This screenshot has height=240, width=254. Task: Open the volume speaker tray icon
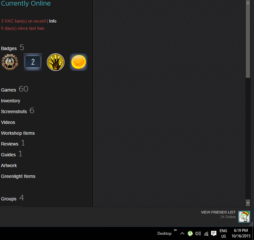coord(198,233)
